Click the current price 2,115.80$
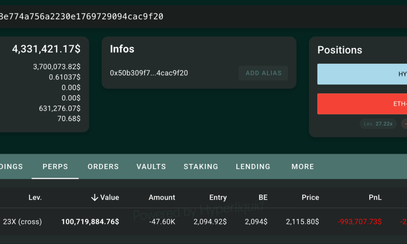 (302, 222)
